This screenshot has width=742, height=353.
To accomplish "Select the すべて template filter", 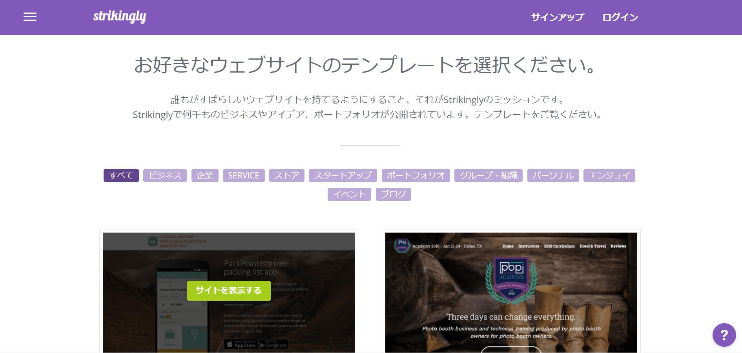I will [x=121, y=175].
